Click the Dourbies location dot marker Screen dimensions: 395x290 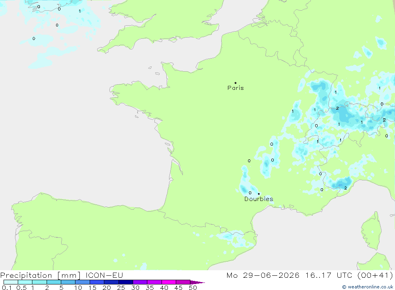[x=259, y=194]
